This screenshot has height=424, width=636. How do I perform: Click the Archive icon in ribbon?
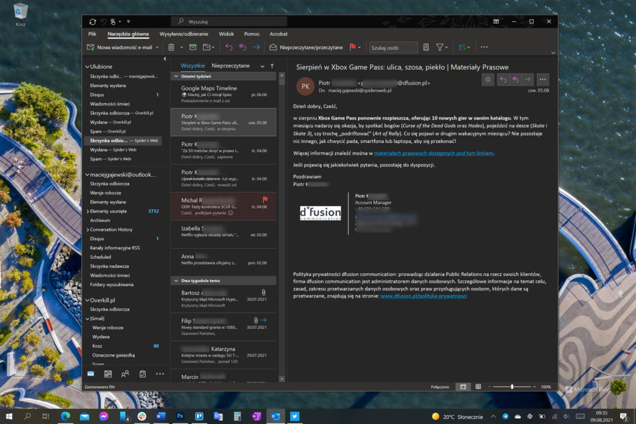pos(193,48)
